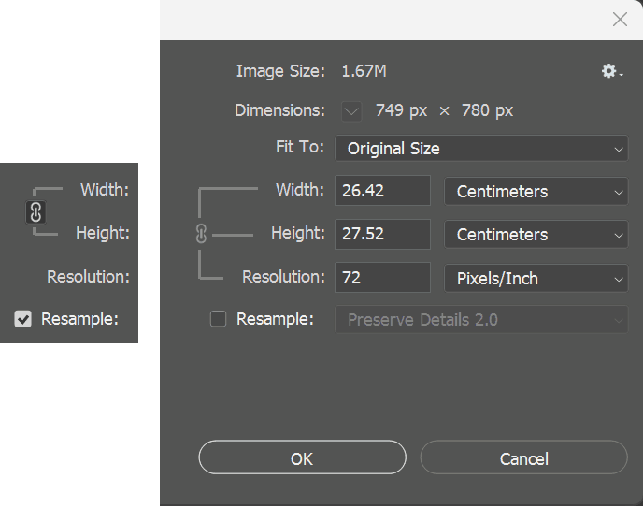Click the highlighted chain link icon in left inset
Image resolution: width=643 pixels, height=508 pixels.
click(36, 212)
